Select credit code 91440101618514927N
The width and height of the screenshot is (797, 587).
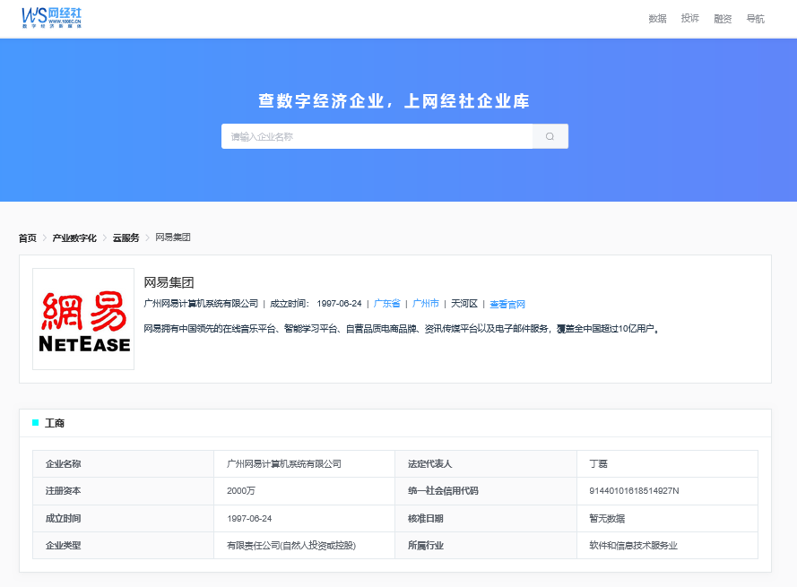coord(634,491)
